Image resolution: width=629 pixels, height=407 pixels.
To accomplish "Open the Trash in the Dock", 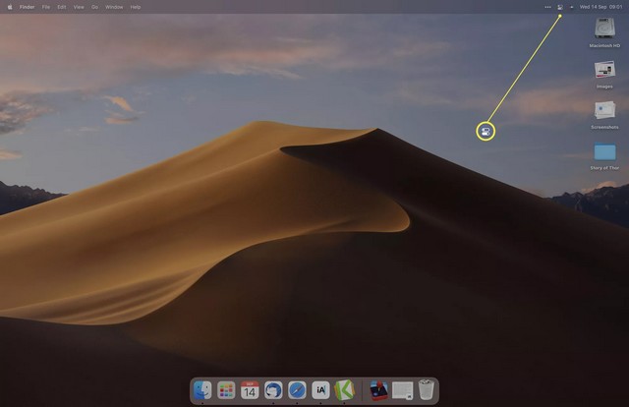I will click(x=426, y=389).
